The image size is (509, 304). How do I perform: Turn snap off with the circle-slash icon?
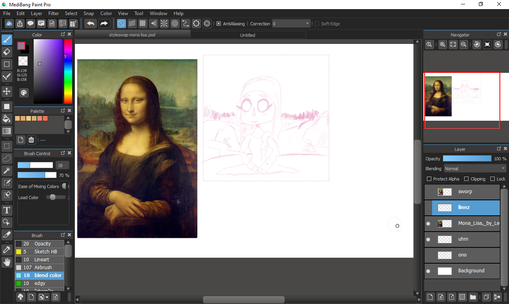pyautogui.click(x=121, y=23)
